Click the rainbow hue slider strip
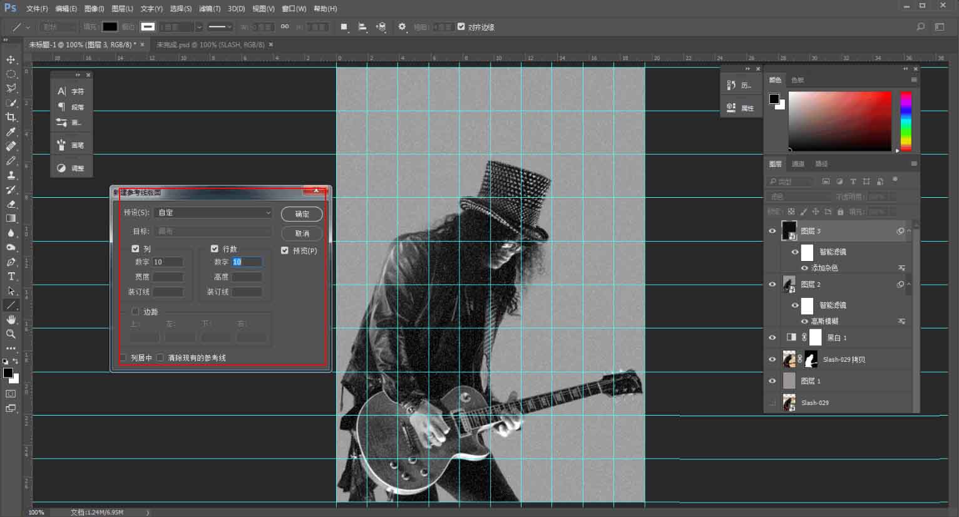The image size is (959, 517). [906, 121]
